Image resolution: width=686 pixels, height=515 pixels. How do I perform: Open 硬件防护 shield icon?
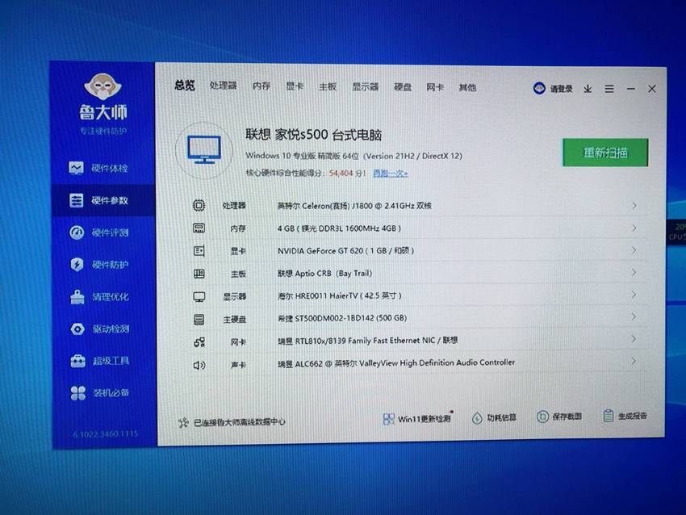pos(77,264)
